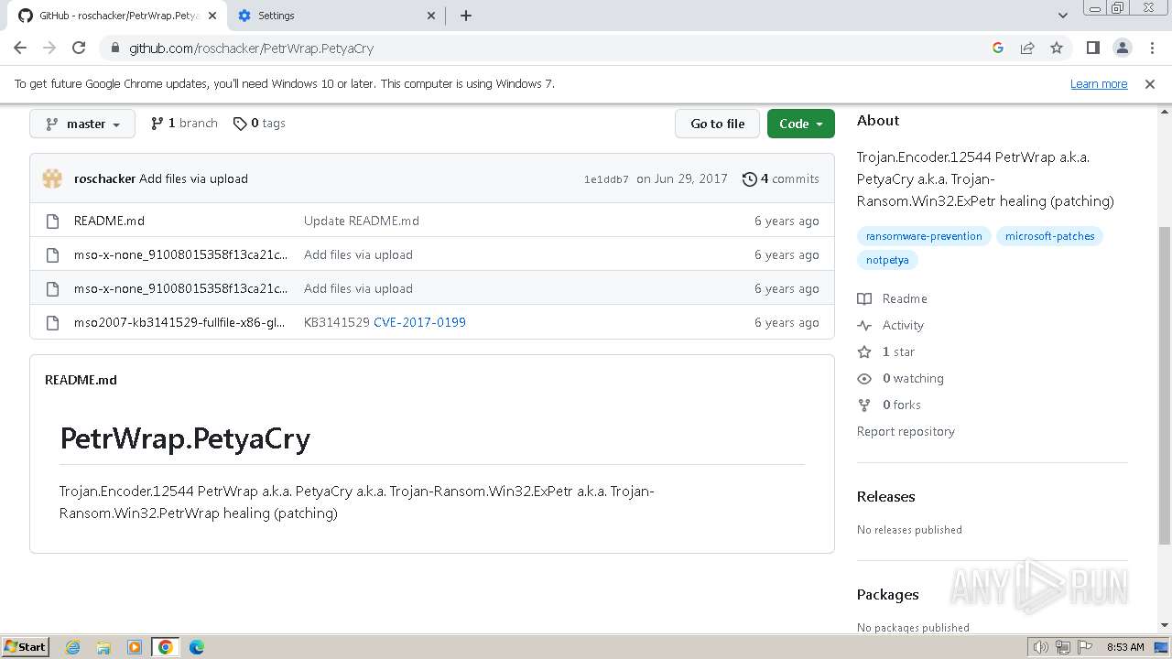The image size is (1172, 659).
Task: View site security lock information
Action: coord(115,48)
